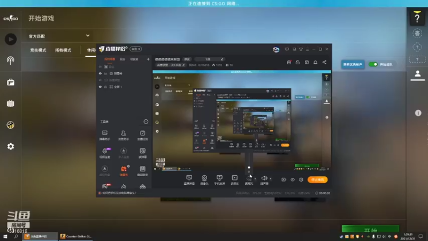Open the purple-badged 视频连麦 tool
The height and width of the screenshot is (241, 428).
(104, 153)
